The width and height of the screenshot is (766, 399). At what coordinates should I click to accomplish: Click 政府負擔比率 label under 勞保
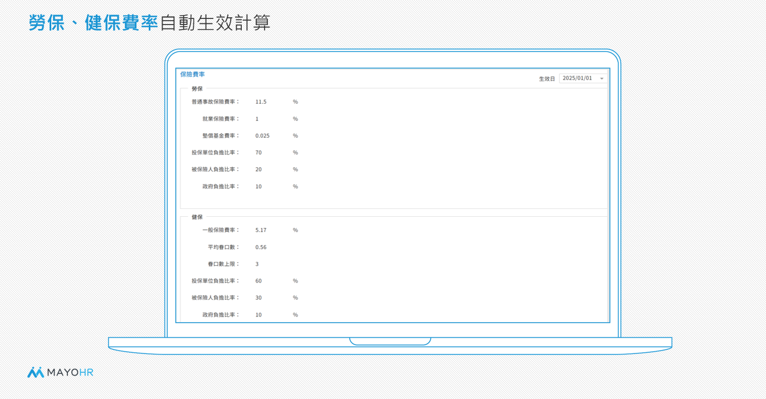click(221, 187)
